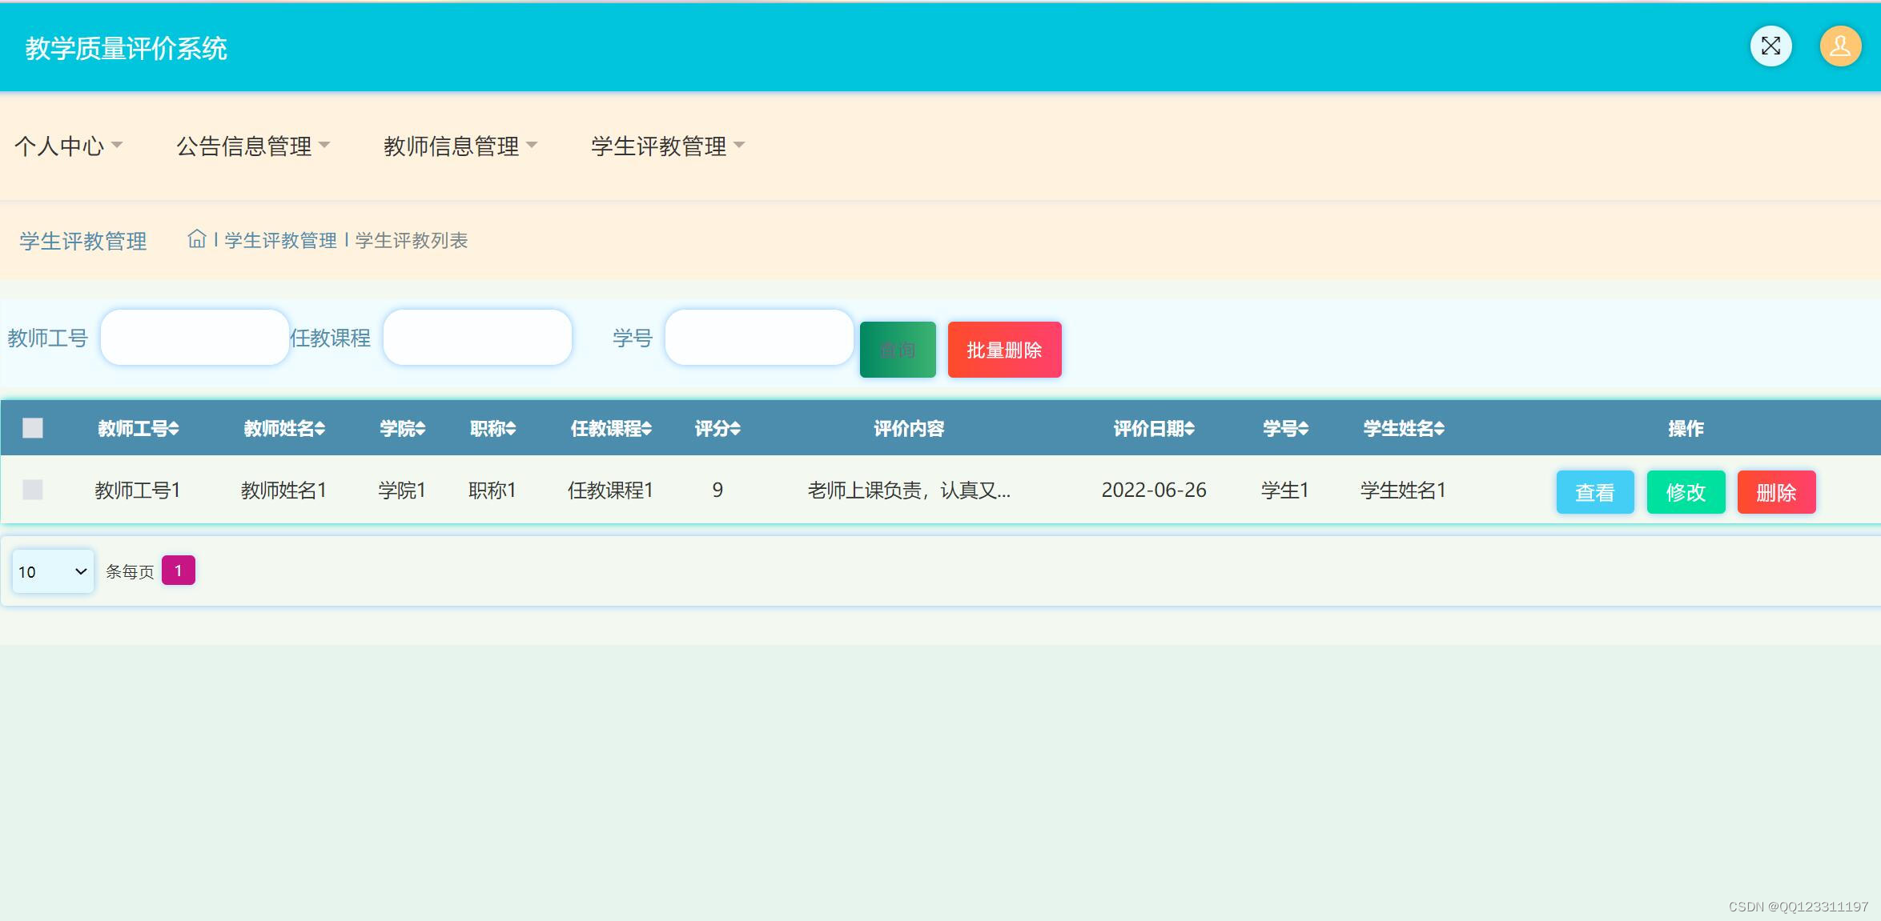The height and width of the screenshot is (921, 1881).
Task: Sort by 教师姓名 column arrows
Action: (320, 429)
